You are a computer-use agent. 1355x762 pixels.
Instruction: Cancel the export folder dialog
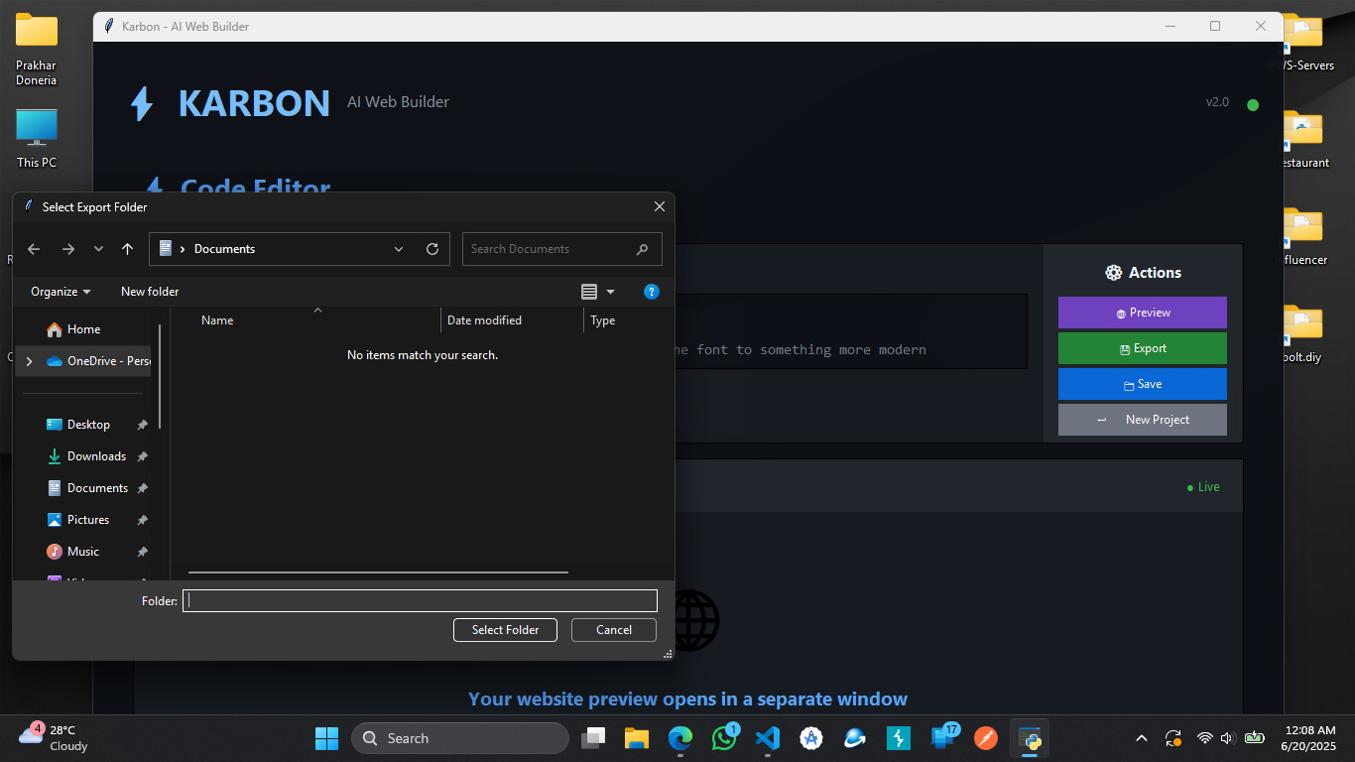pos(614,630)
